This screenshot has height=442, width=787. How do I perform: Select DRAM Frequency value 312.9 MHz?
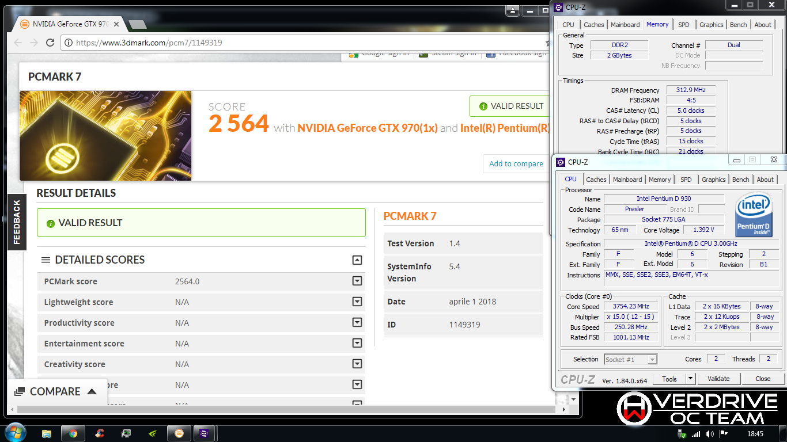point(691,90)
